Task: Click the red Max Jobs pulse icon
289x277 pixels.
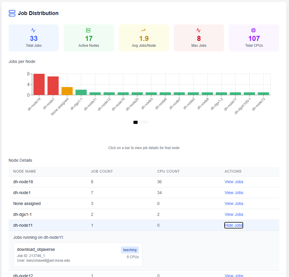Action: click(x=199, y=30)
